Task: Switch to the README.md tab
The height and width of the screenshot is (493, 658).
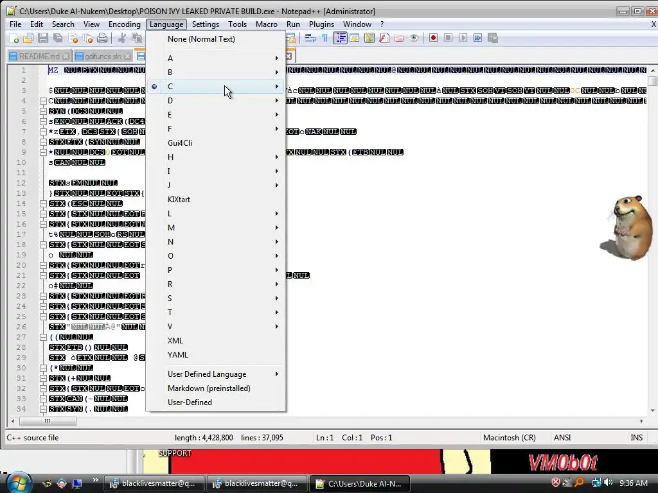Action: pos(39,56)
